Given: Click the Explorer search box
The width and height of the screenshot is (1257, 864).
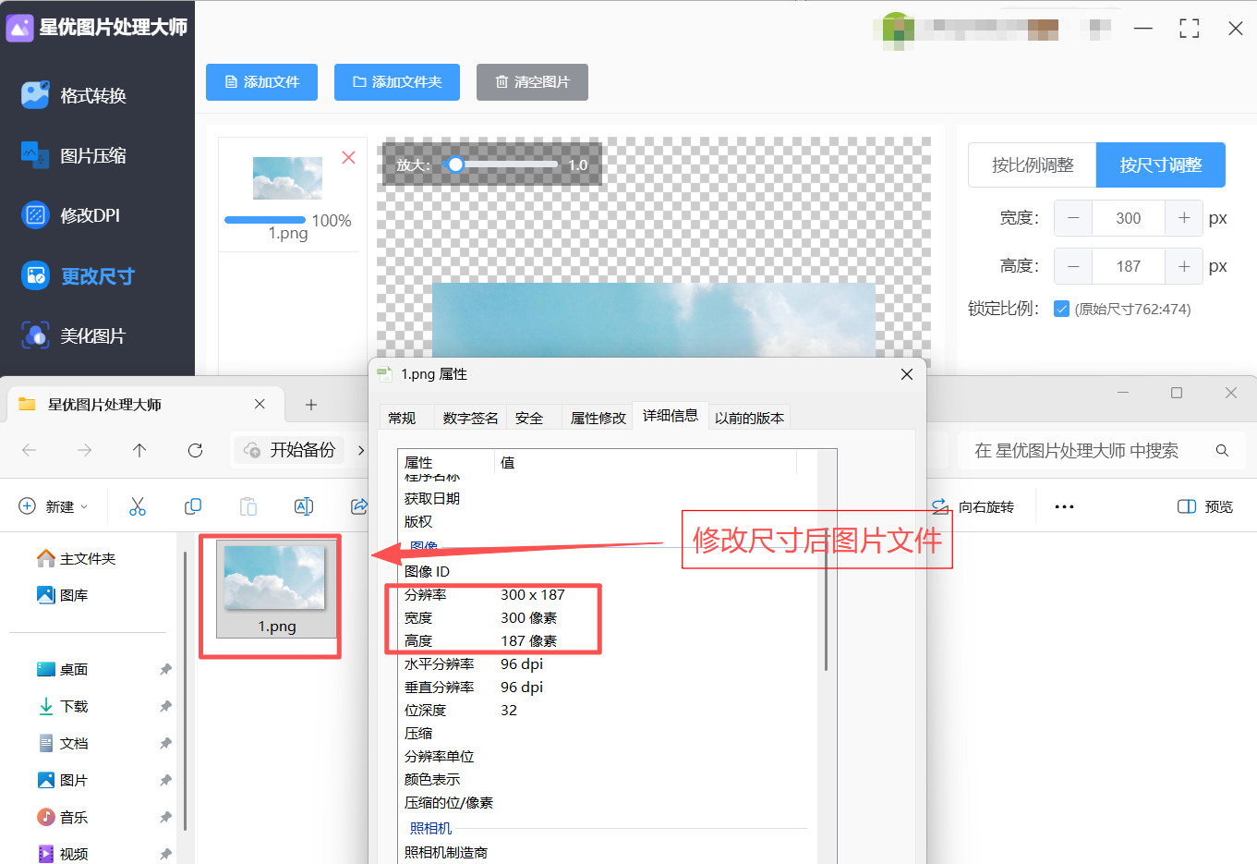Looking at the screenshot, I should pos(1099,450).
